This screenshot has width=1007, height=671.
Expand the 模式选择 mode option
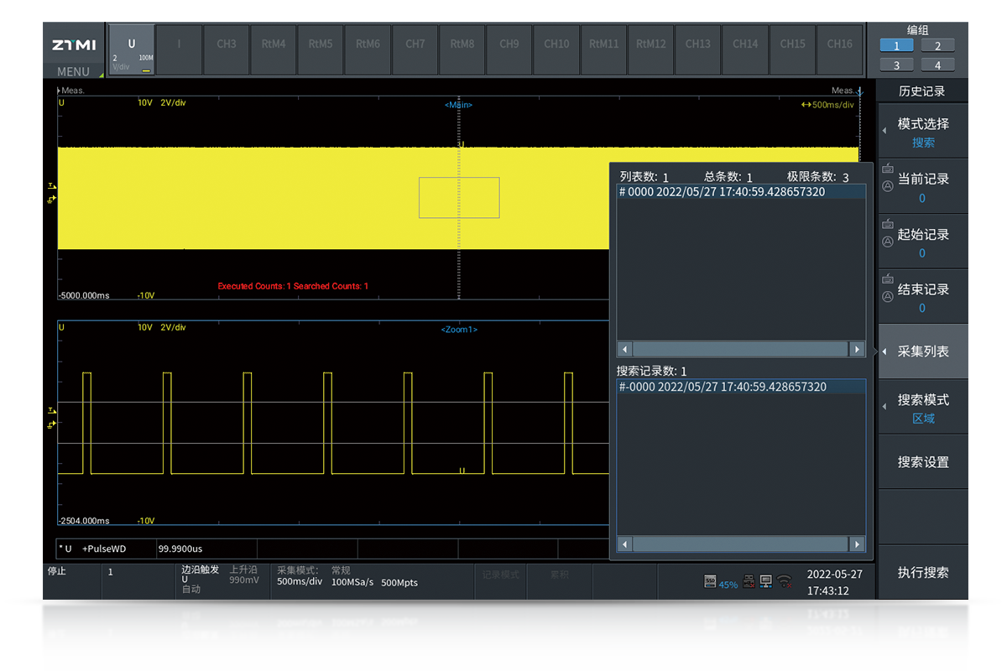[922, 132]
